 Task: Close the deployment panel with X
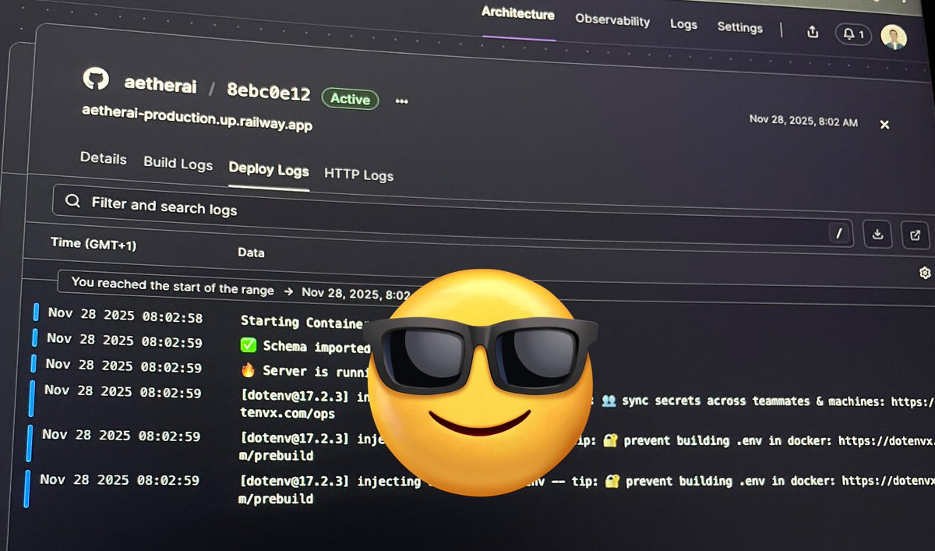coord(884,125)
